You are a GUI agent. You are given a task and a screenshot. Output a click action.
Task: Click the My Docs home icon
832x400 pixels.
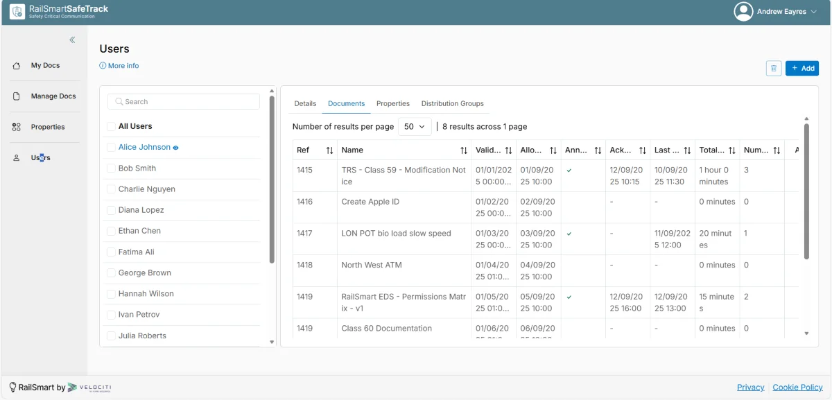[x=17, y=66]
